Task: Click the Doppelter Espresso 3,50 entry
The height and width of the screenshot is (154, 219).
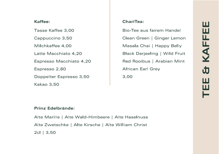Action: click(62, 77)
